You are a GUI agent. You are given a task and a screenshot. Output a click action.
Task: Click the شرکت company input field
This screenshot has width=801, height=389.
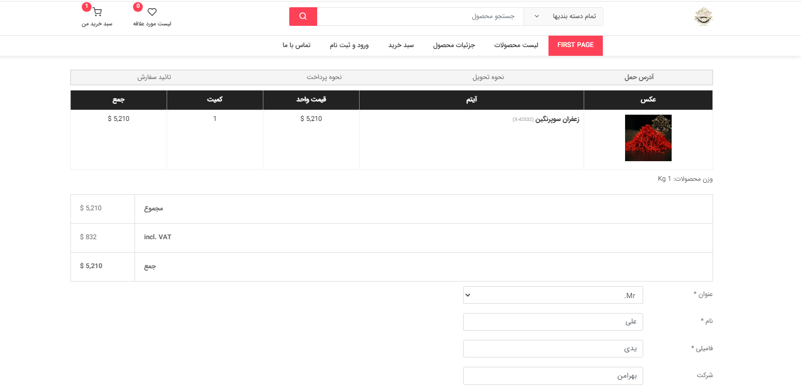coord(553,376)
